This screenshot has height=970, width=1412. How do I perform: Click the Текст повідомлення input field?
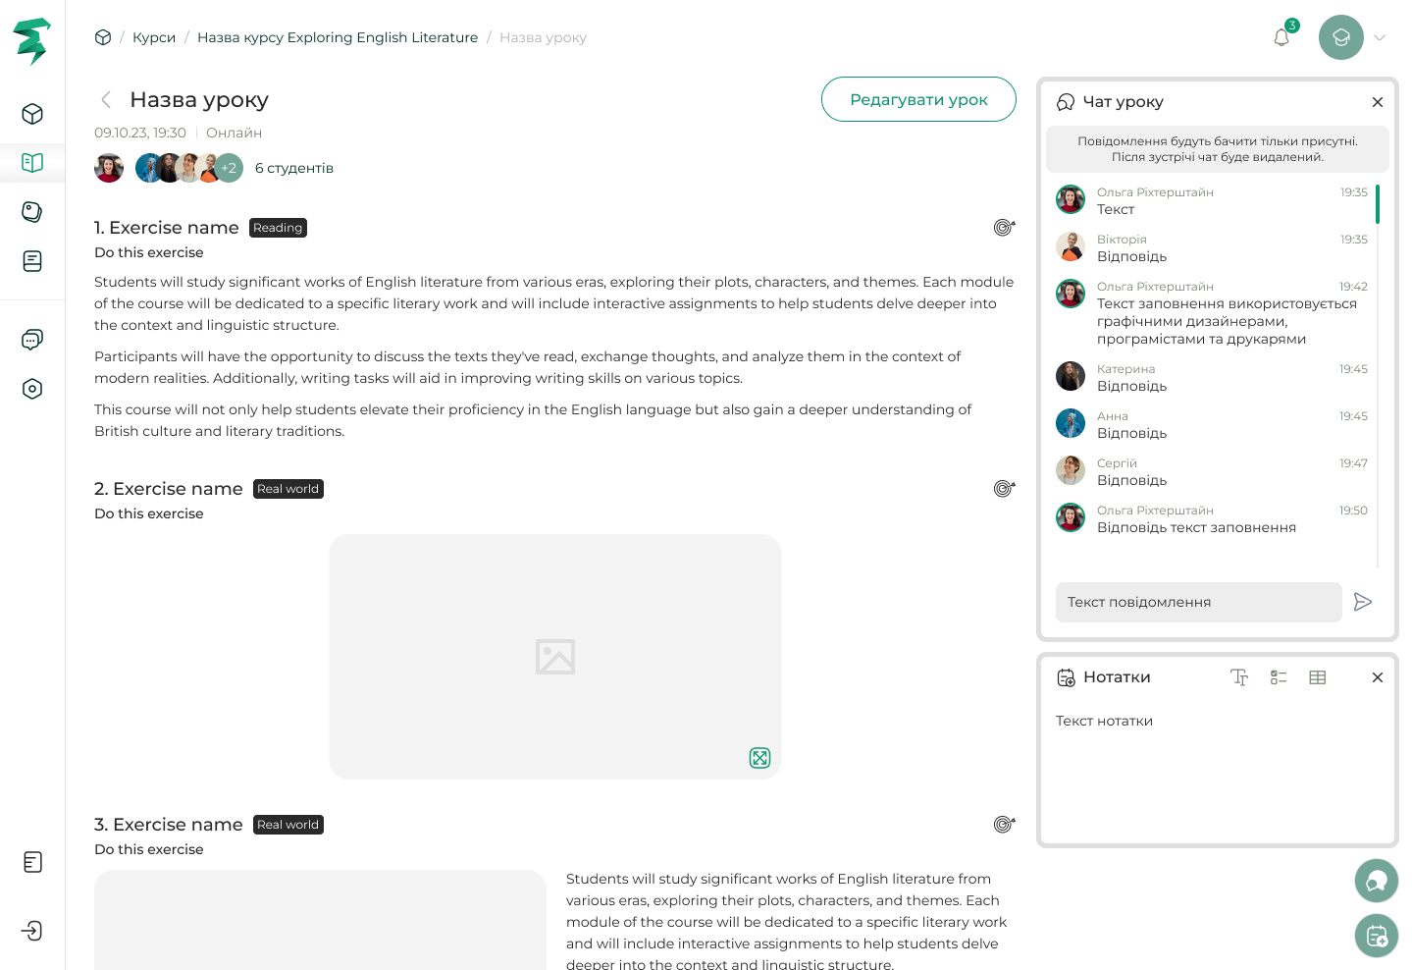[1198, 602]
